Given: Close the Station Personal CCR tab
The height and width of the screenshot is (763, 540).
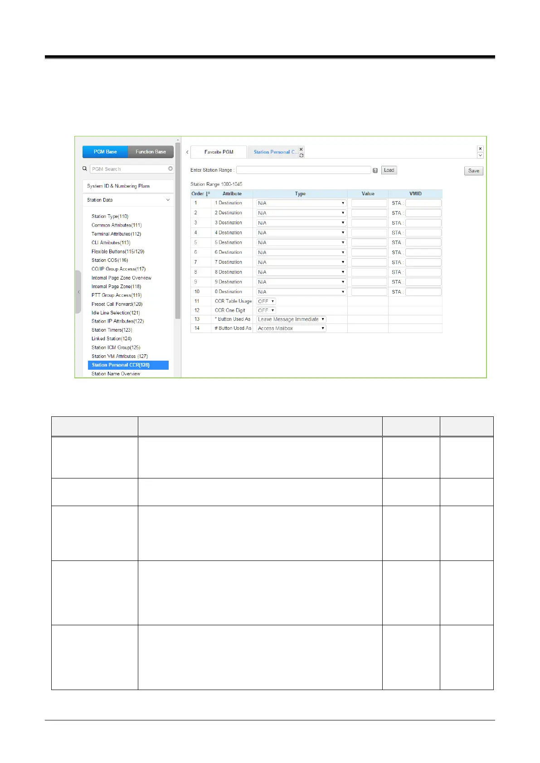Looking at the screenshot, I should (x=301, y=149).
